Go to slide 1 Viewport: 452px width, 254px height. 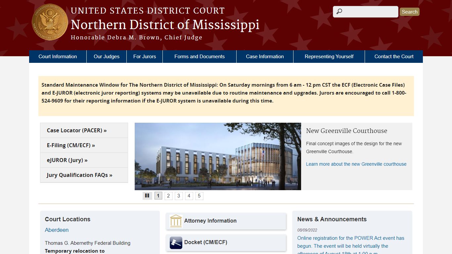(158, 196)
